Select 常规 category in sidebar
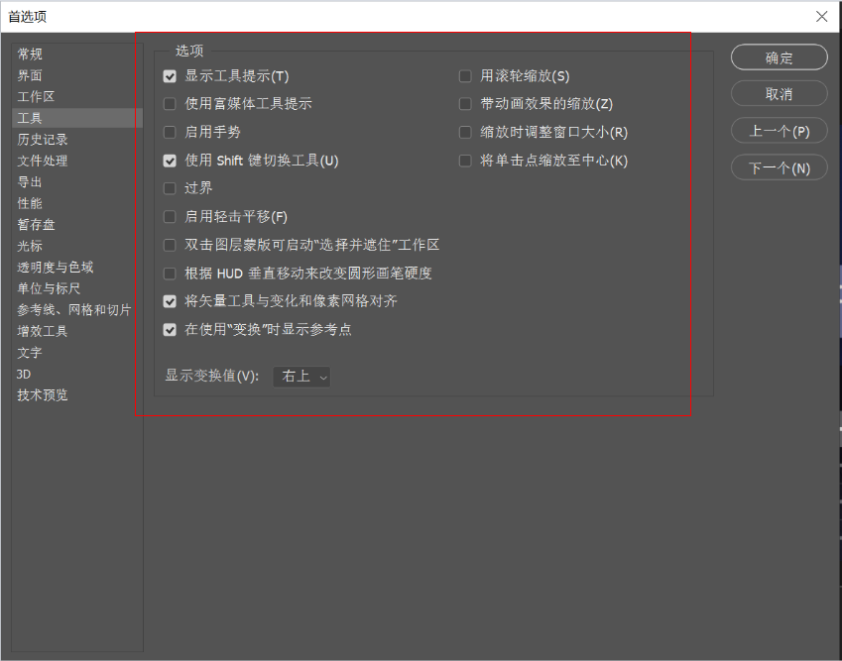 click(30, 55)
